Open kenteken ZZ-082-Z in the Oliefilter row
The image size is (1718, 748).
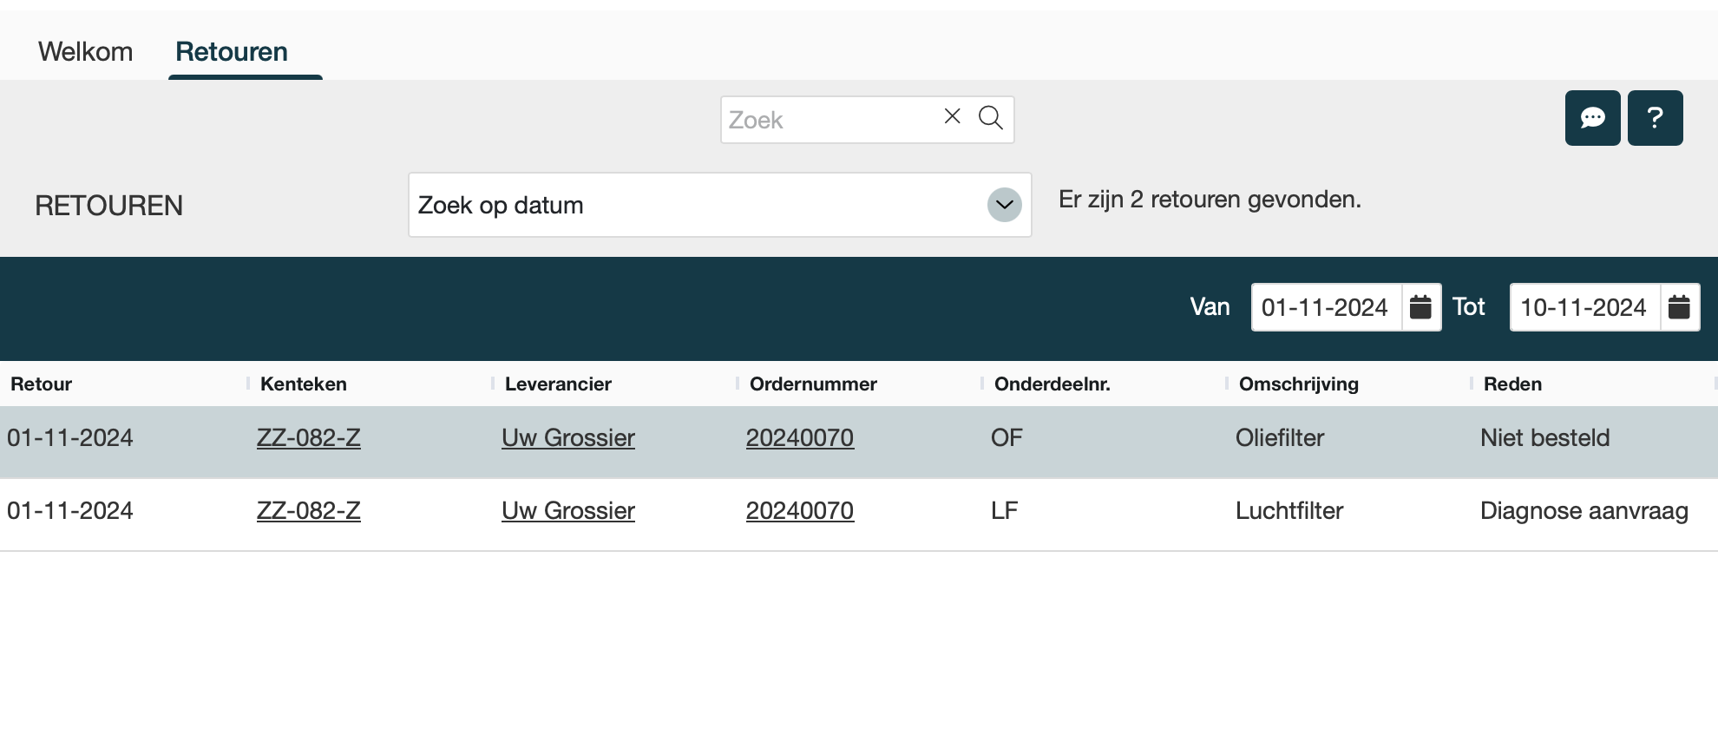308,438
